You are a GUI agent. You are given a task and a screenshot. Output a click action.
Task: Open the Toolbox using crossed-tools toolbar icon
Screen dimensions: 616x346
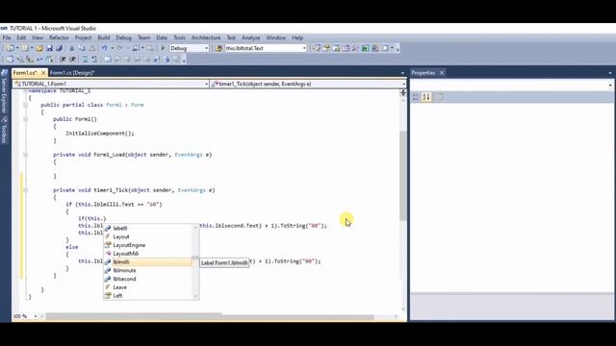355,48
